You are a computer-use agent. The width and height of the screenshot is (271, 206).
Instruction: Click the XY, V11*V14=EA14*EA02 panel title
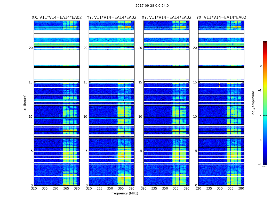(166, 18)
